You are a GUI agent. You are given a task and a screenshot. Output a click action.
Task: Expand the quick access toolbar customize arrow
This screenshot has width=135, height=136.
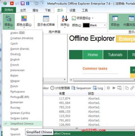pos(43,3)
